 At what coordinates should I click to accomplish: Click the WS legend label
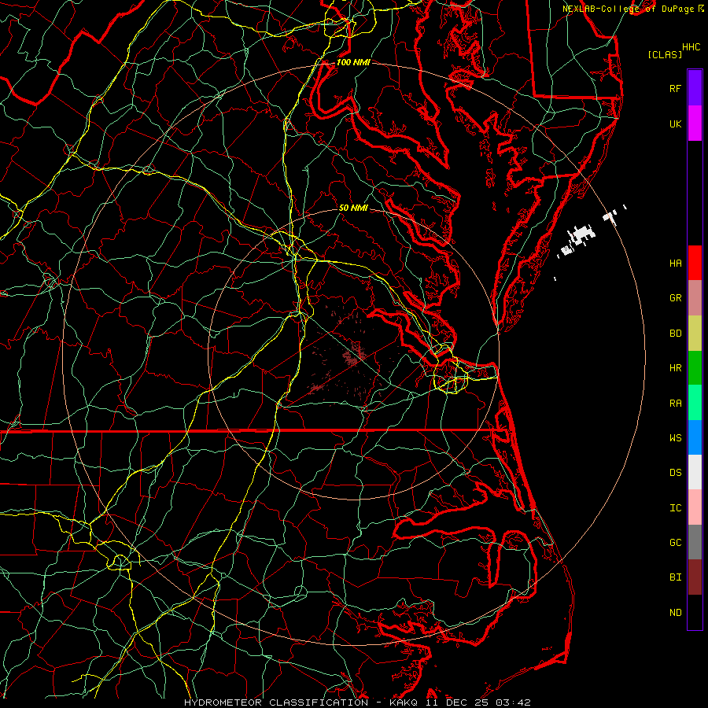point(675,437)
